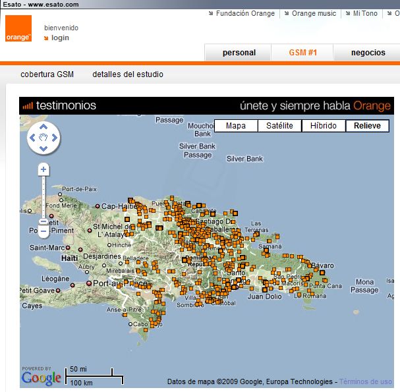The height and width of the screenshot is (392, 400).
Task: Open Términos de uso link
Action: click(x=366, y=381)
